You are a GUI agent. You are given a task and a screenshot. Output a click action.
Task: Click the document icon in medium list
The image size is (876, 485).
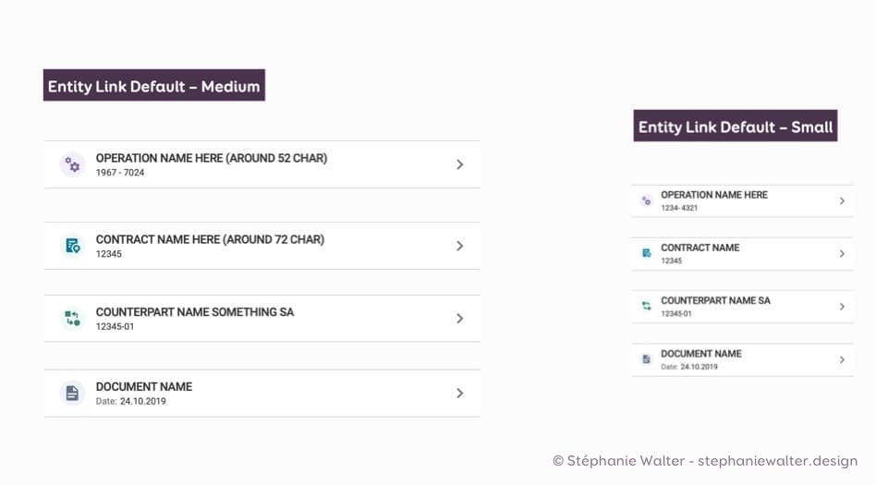[x=72, y=394]
